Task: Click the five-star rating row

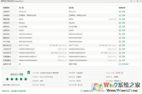Action: click(x=17, y=79)
